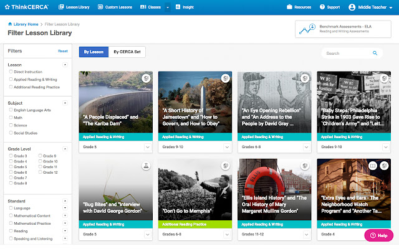Open the Middle Teacher profile avatar
Screen dimensions: 399x249
point(353,7)
